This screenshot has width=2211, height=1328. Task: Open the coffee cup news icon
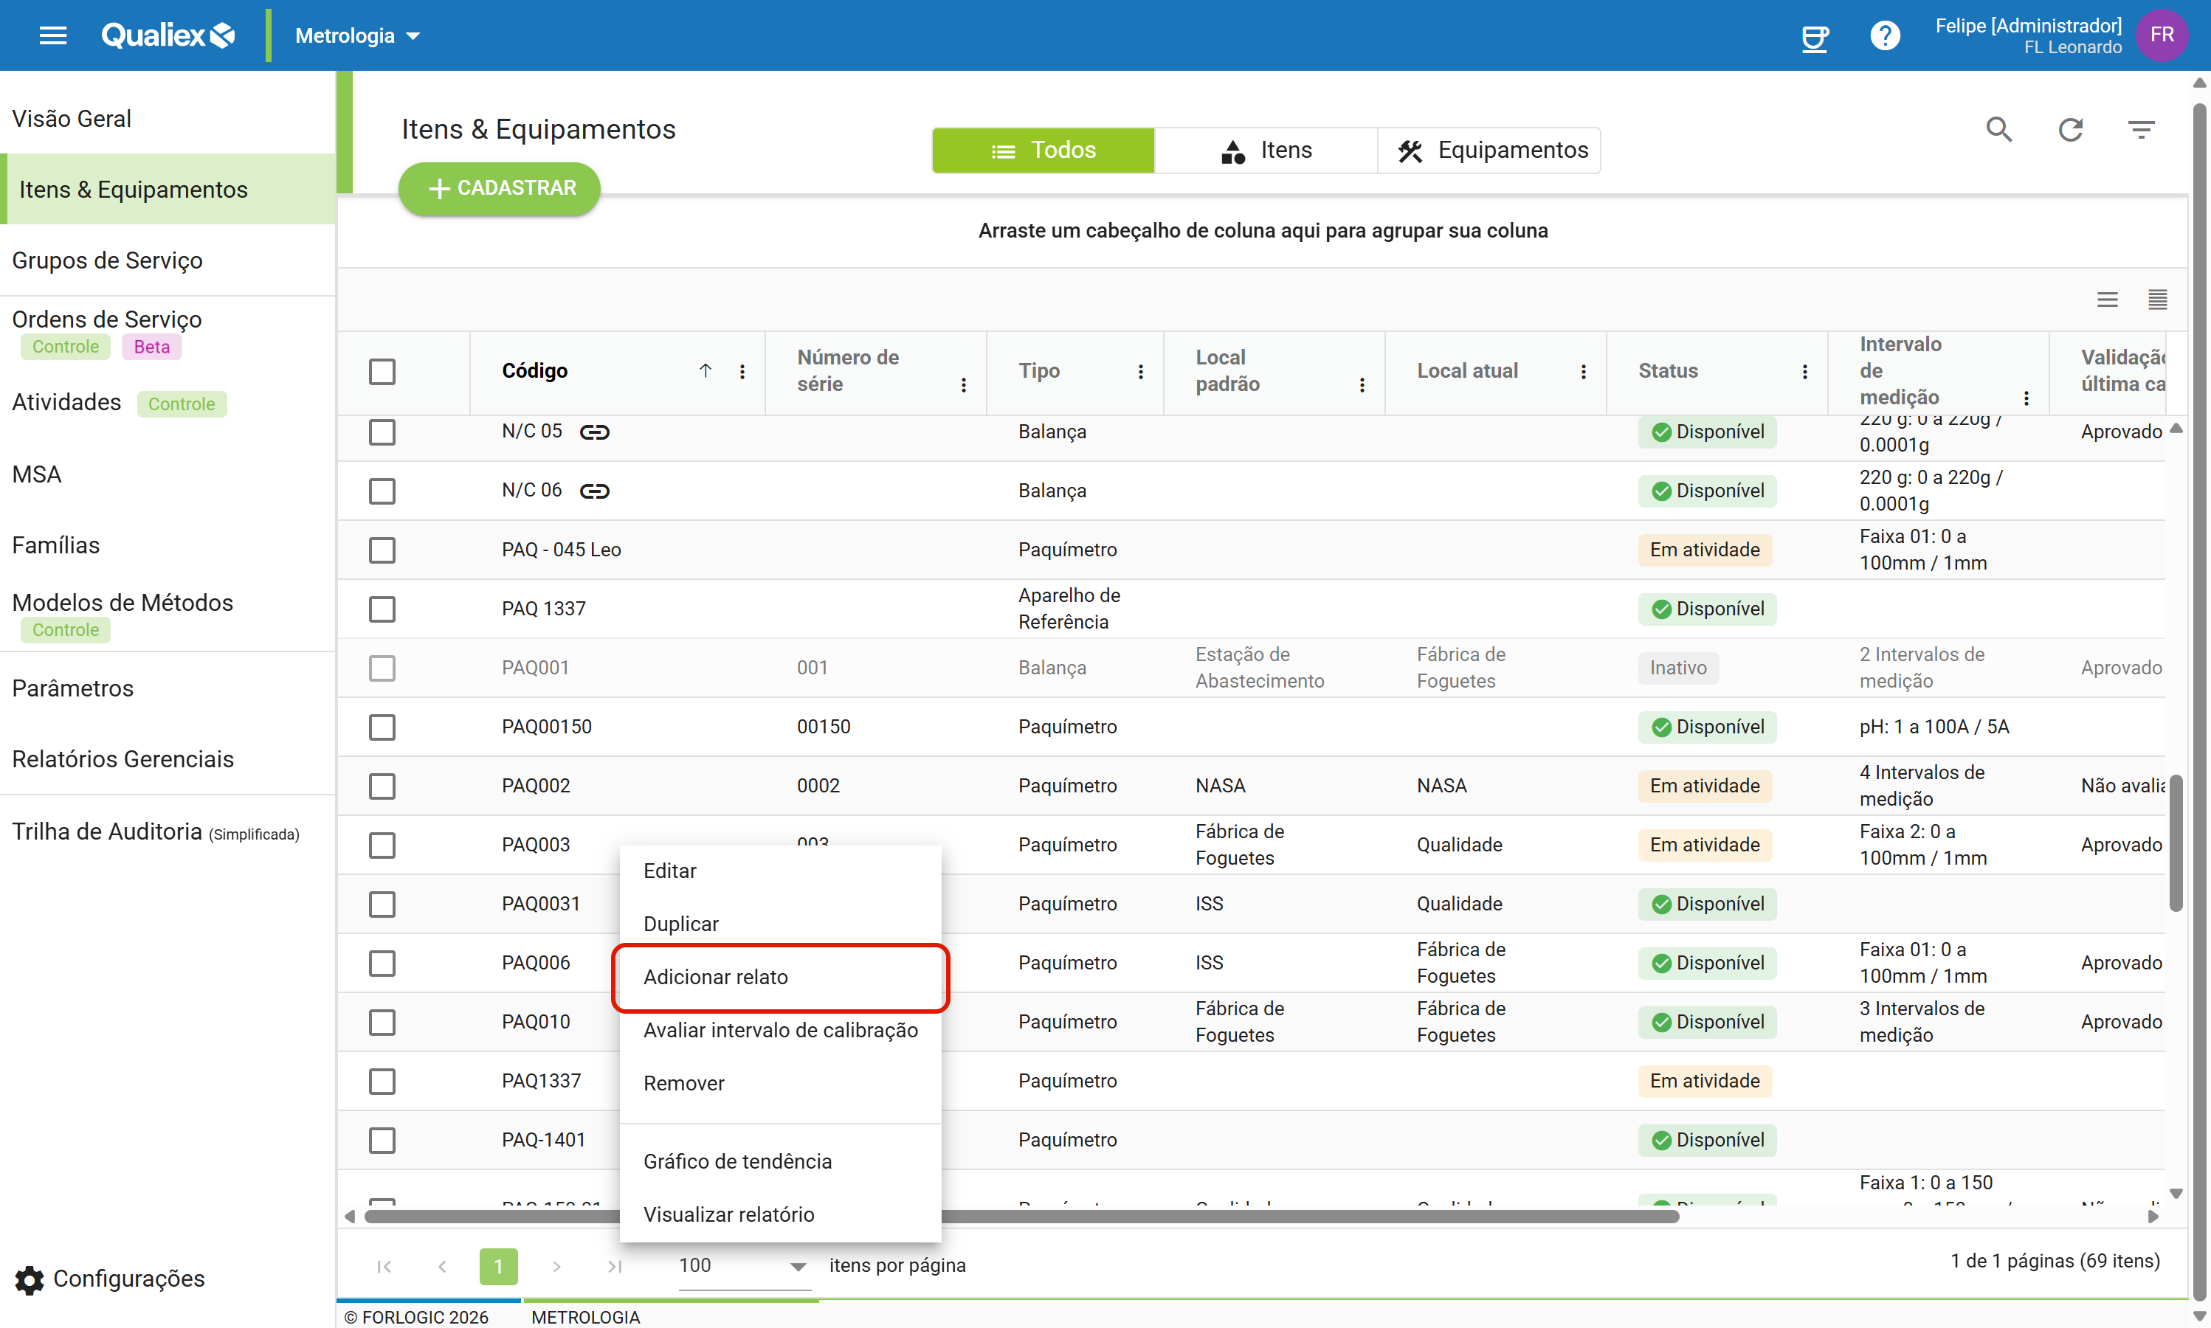click(x=1815, y=37)
